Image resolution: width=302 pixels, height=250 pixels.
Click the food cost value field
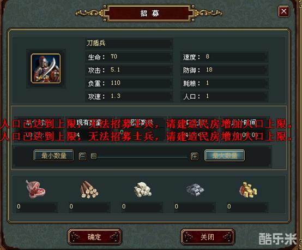point(37,207)
